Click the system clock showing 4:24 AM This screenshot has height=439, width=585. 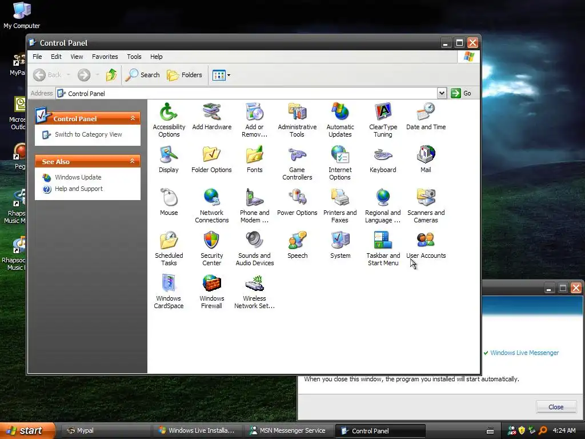click(564, 430)
